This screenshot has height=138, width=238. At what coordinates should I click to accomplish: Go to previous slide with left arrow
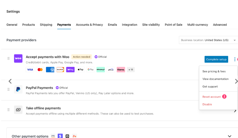10,81
